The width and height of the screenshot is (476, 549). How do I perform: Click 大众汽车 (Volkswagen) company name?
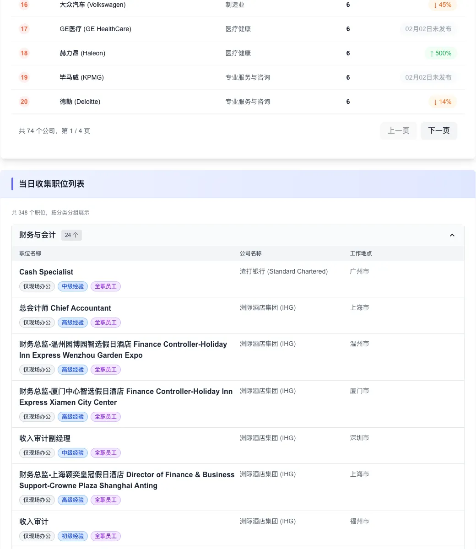point(92,5)
